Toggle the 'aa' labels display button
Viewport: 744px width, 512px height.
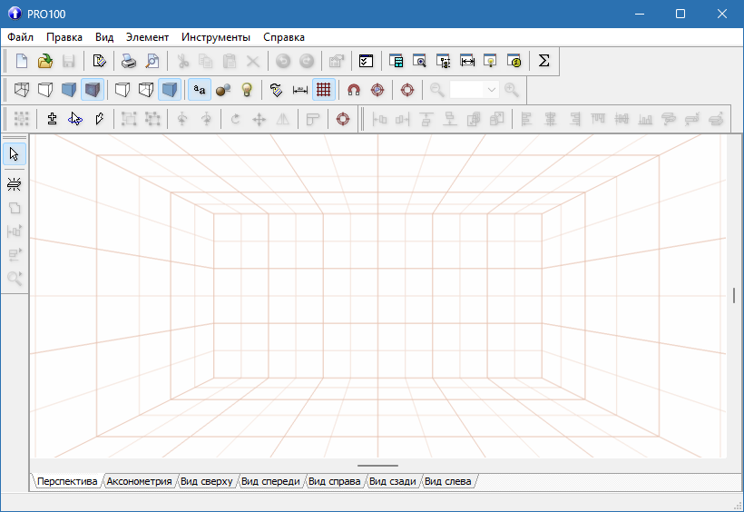coord(200,90)
